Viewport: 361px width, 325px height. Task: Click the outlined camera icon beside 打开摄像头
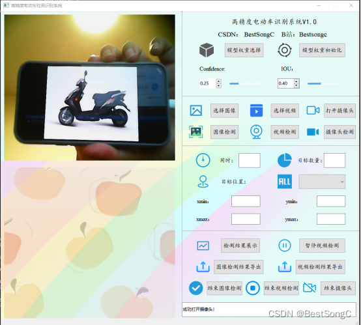pyautogui.click(x=313, y=111)
